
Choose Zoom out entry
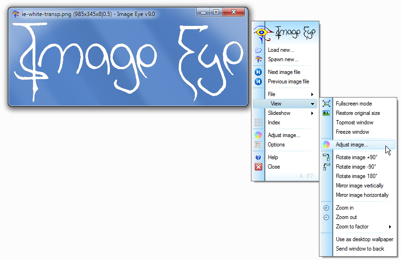point(346,217)
